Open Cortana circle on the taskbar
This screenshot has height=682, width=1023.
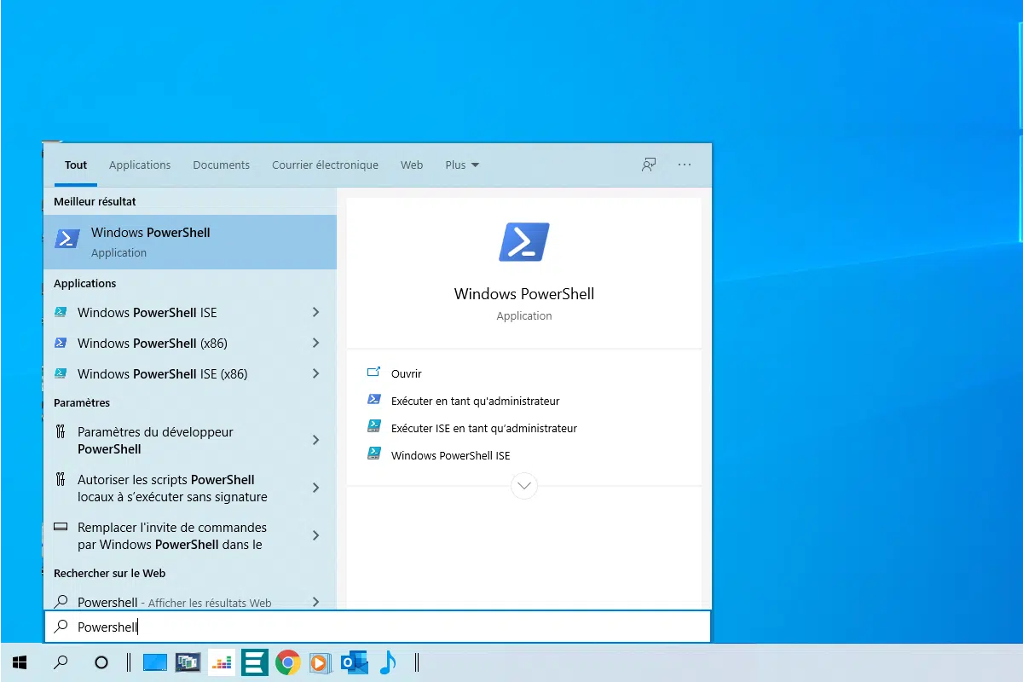[101, 662]
